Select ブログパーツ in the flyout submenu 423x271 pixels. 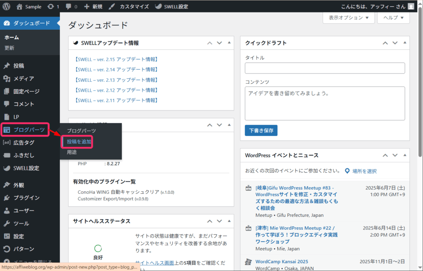coord(81,131)
